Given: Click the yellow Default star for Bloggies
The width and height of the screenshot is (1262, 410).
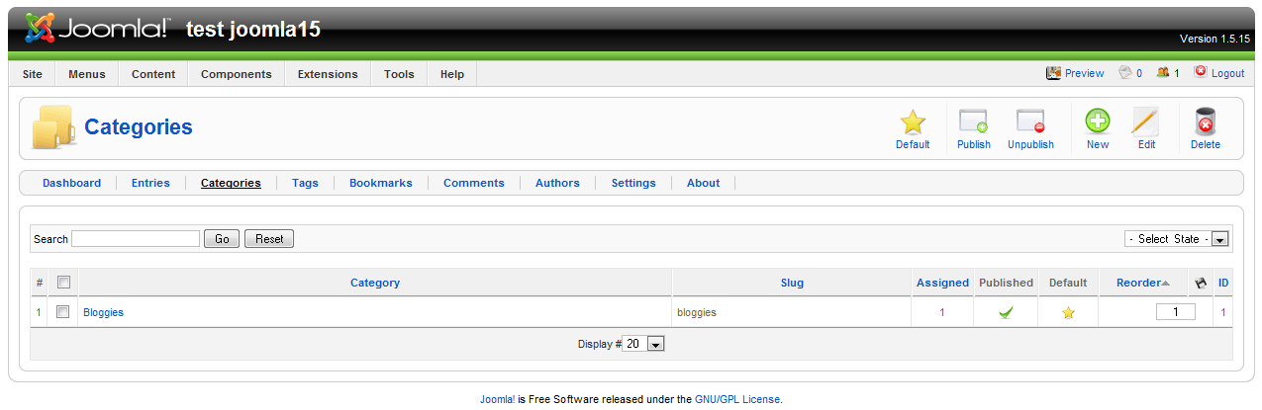Looking at the screenshot, I should click(1068, 312).
